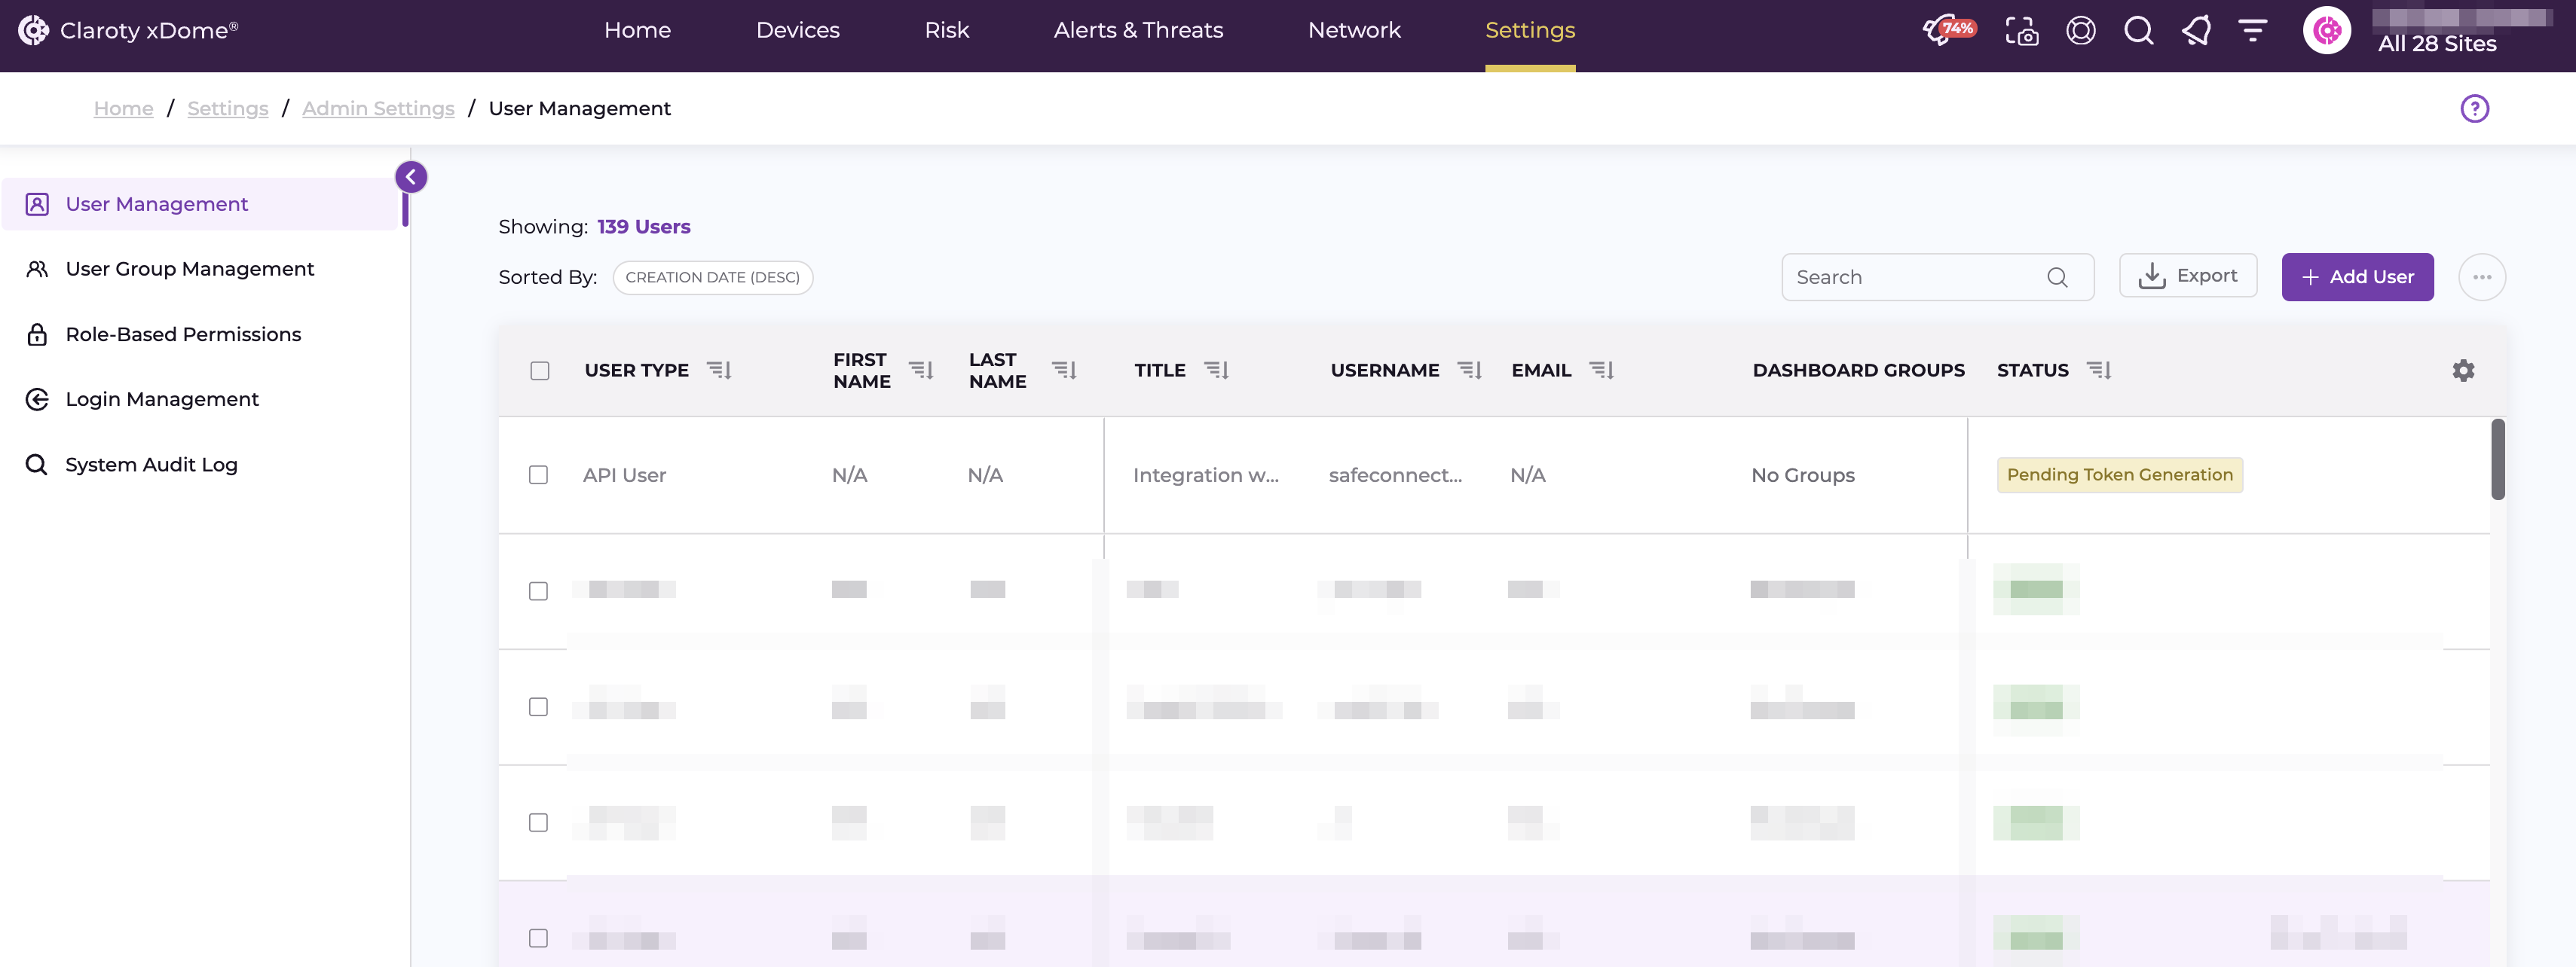Click the table's vertical scrollbar thumb
The height and width of the screenshot is (967, 2576).
2497,459
